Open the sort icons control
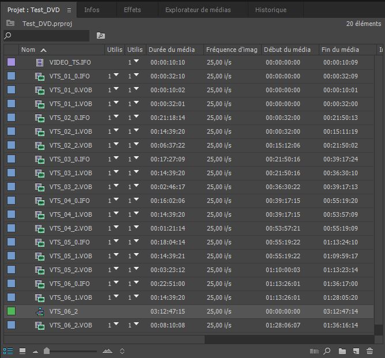The width and height of the screenshot is (385, 358). [122, 351]
